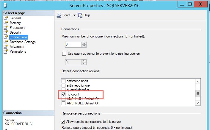Click the Default connection options label

[81, 71]
